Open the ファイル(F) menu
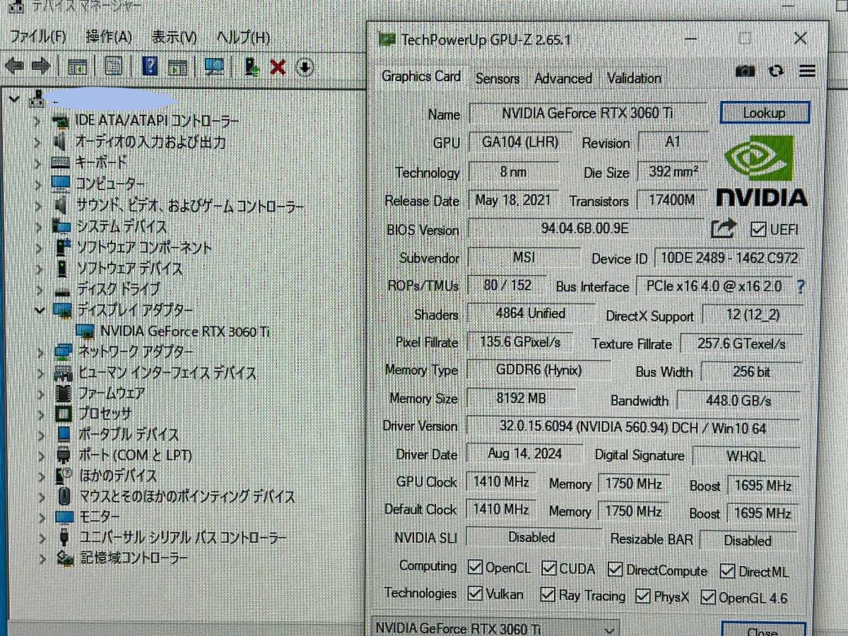The width and height of the screenshot is (848, 636). pos(37,36)
